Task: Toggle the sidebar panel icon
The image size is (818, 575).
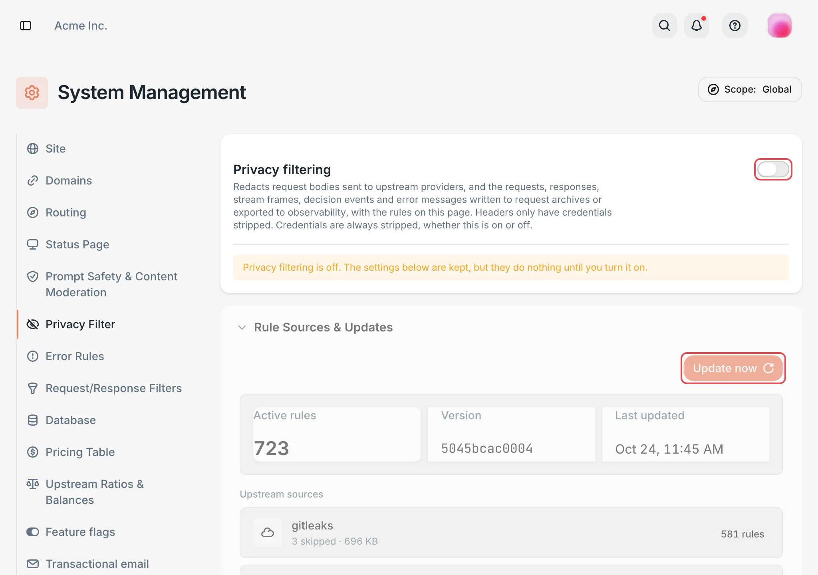Action: pyautogui.click(x=26, y=26)
